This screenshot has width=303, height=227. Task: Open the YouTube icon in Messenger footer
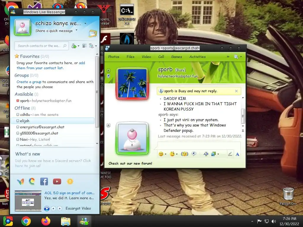point(57,181)
